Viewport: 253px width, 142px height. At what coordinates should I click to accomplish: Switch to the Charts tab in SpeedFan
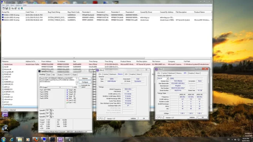pyautogui.click(x=75, y=75)
